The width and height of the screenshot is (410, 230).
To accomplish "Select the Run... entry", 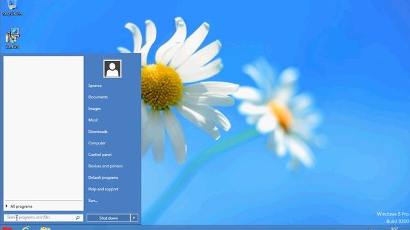I will point(93,200).
